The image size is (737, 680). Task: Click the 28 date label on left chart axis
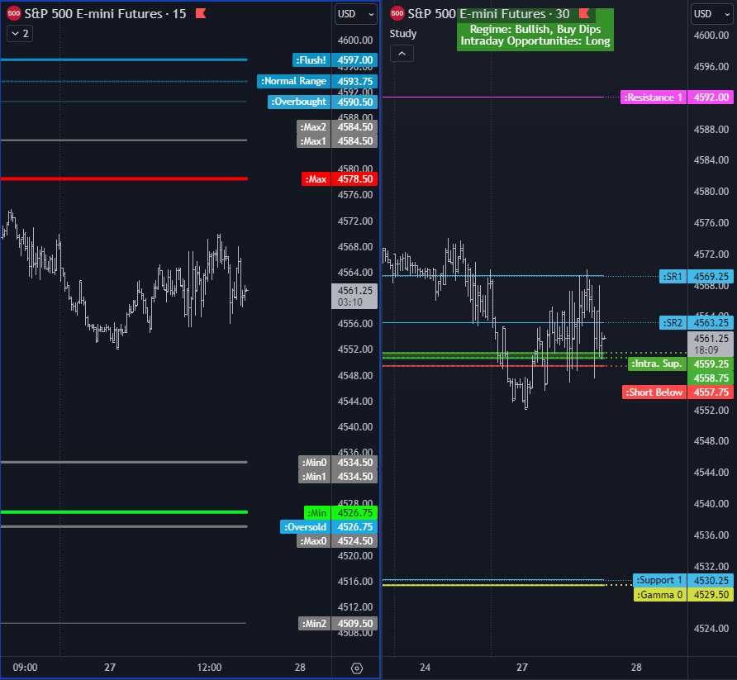tap(300, 668)
